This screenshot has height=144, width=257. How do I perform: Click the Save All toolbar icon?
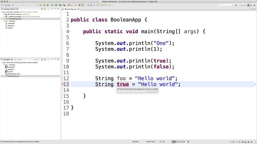tap(9, 5)
